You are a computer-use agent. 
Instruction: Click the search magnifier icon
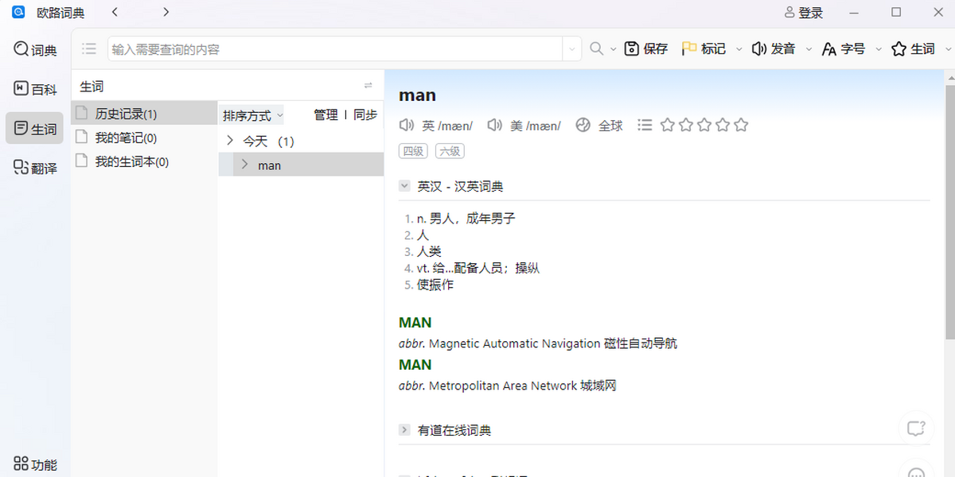(596, 49)
